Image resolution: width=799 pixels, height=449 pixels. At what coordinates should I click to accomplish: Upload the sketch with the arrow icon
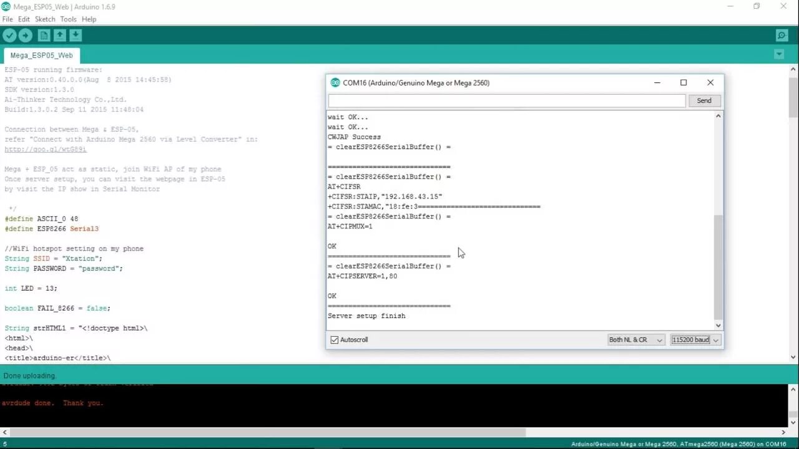26,36
